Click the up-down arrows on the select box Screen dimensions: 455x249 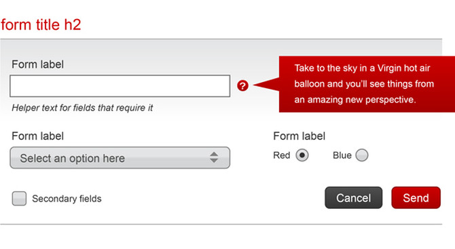click(214, 157)
